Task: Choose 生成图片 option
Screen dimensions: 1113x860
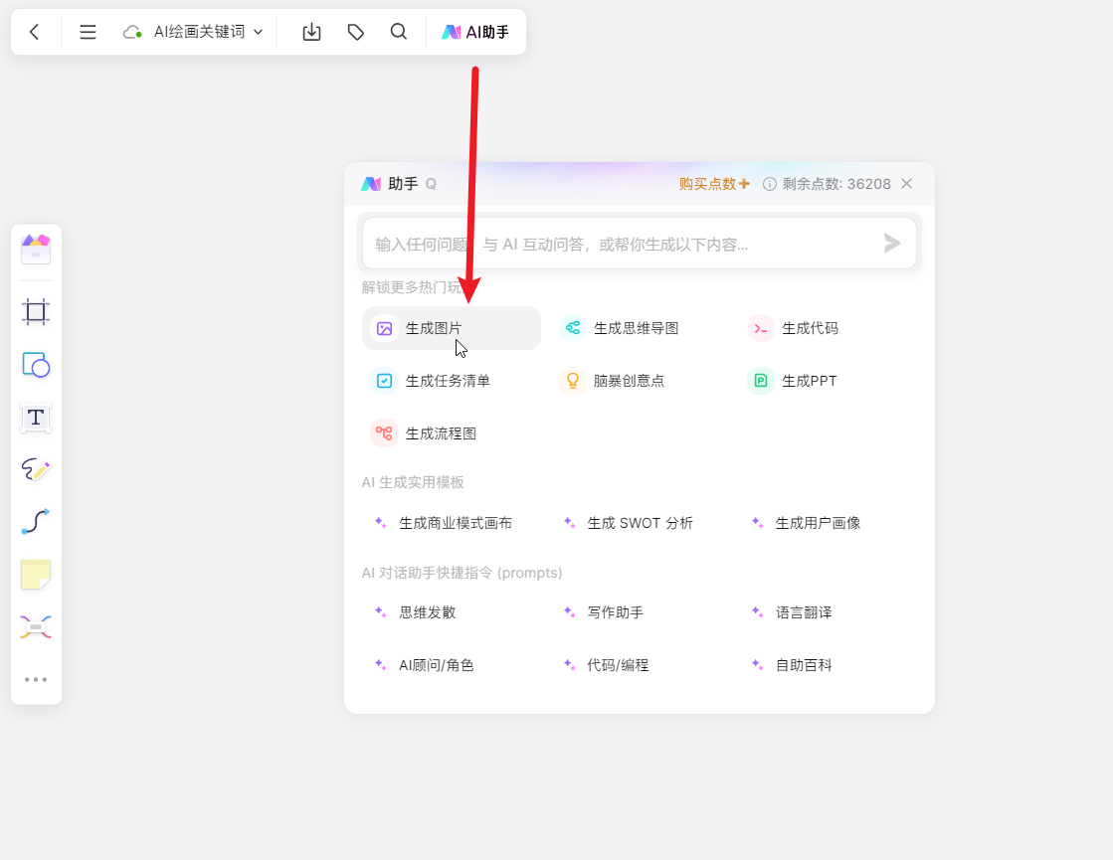Action: [x=452, y=328]
